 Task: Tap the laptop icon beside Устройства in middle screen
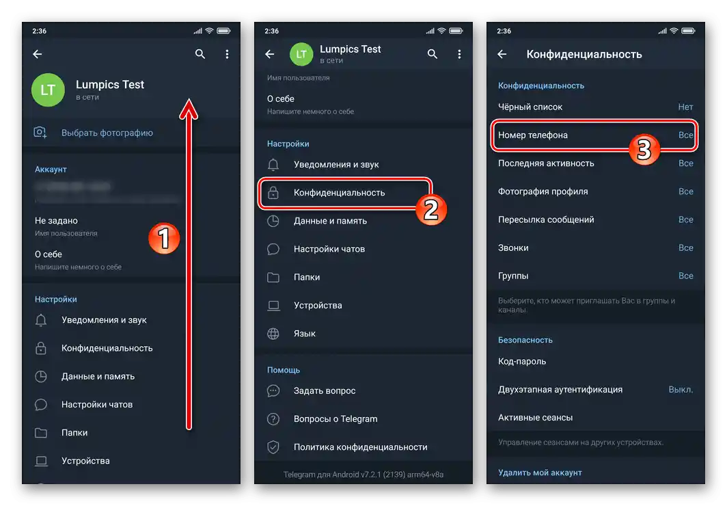[x=273, y=306]
